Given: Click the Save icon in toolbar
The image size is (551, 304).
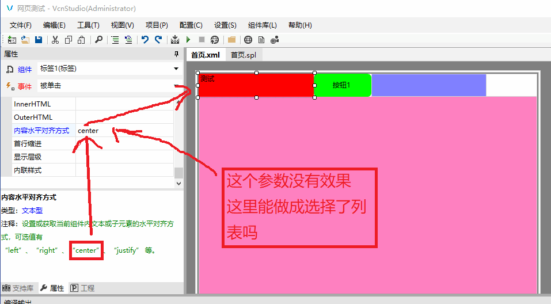Looking at the screenshot, I should click(39, 40).
